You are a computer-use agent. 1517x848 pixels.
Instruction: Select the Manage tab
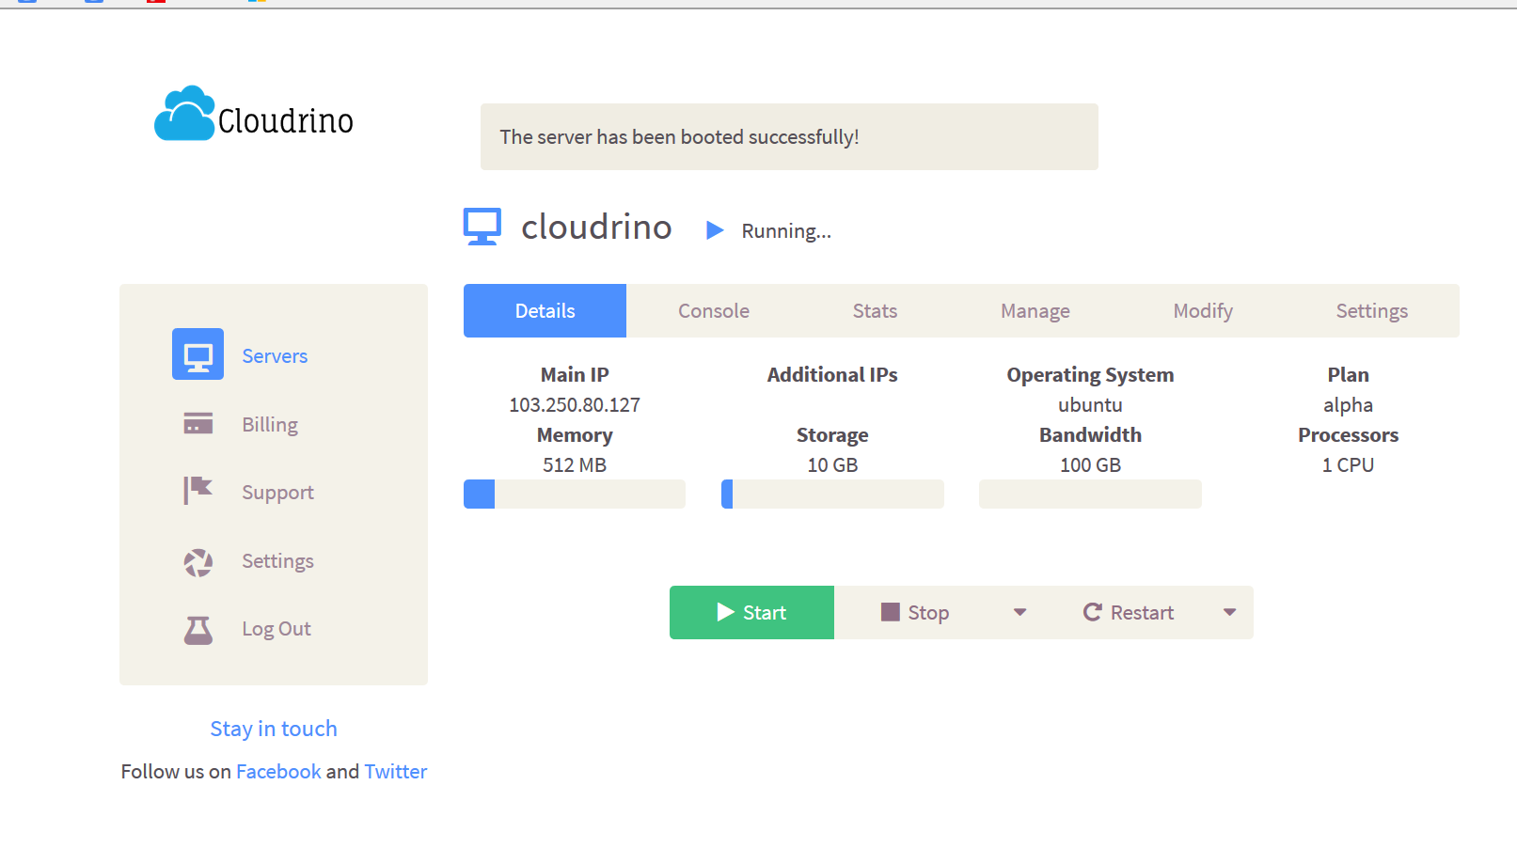tap(1035, 311)
